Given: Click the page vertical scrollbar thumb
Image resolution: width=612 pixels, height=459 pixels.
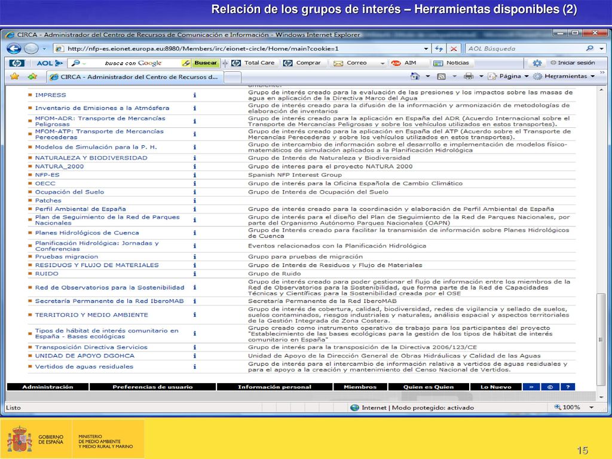Looking at the screenshot, I should [x=601, y=339].
